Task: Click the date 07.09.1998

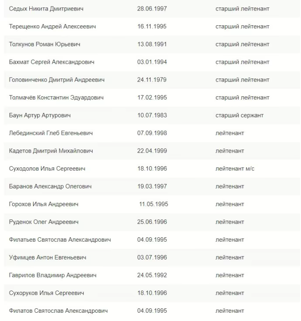Action: [x=152, y=133]
